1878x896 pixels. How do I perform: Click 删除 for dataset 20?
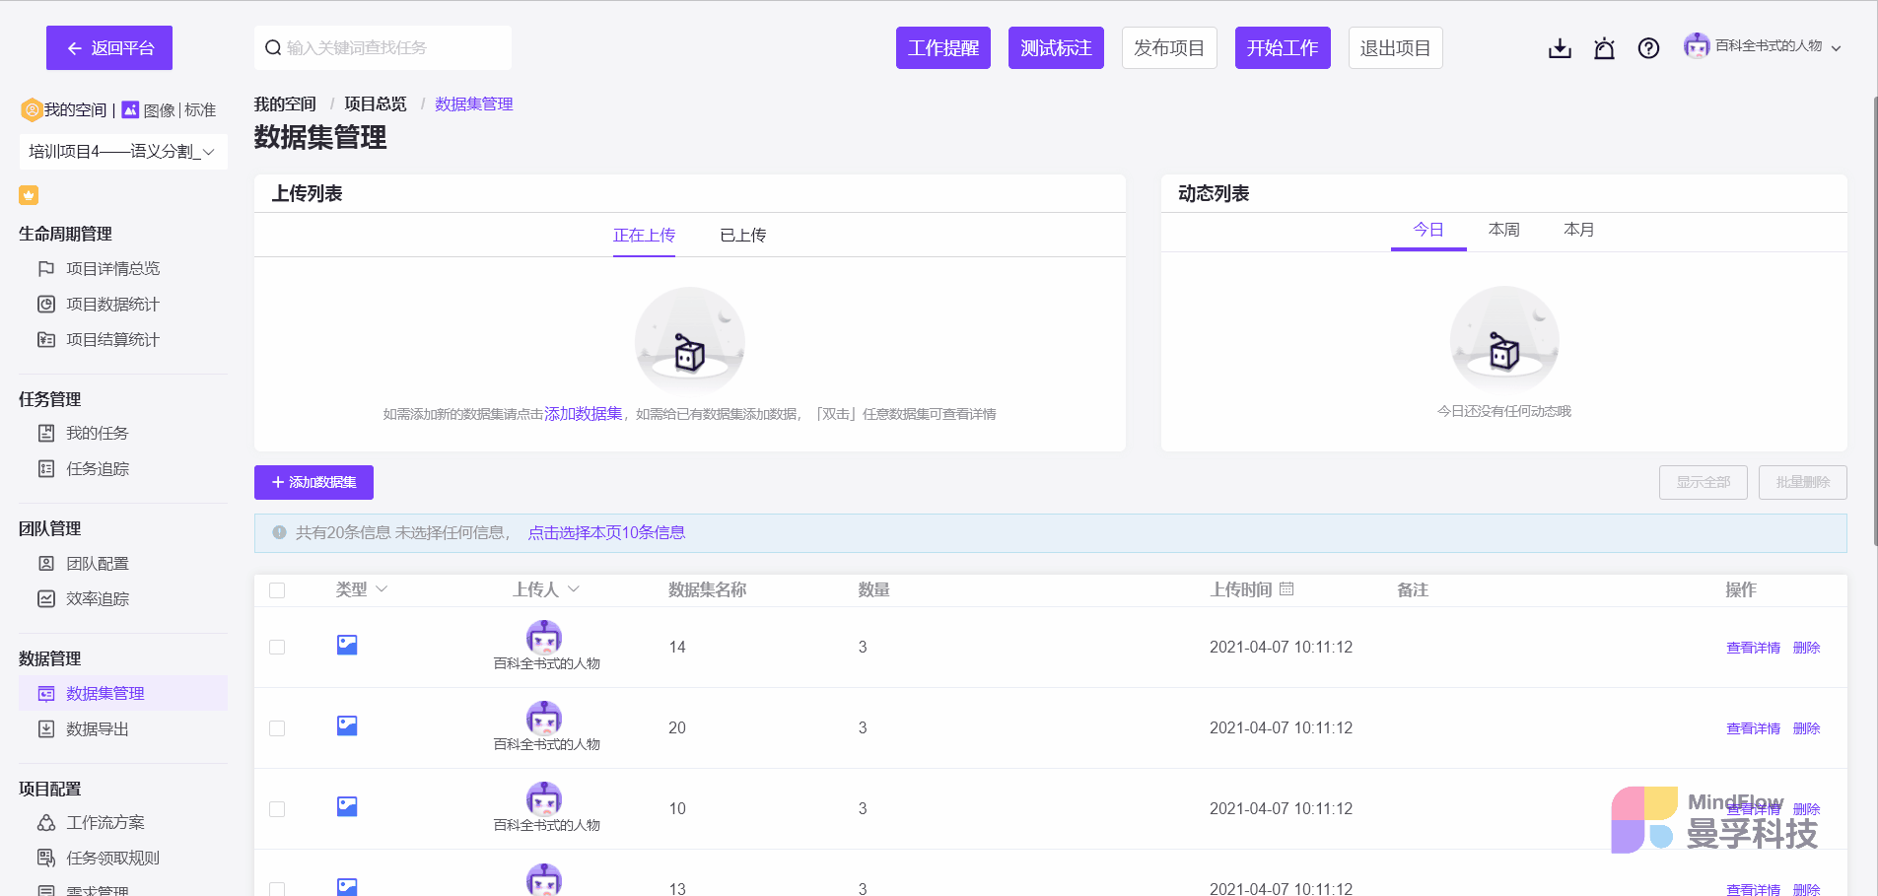point(1806,728)
